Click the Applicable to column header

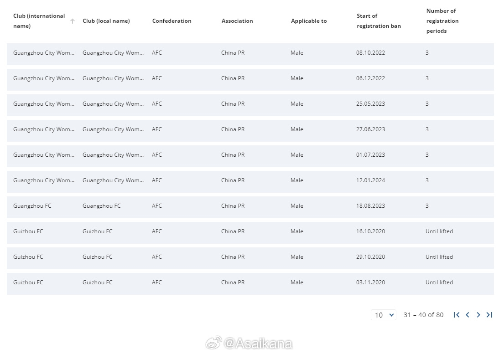coord(309,21)
